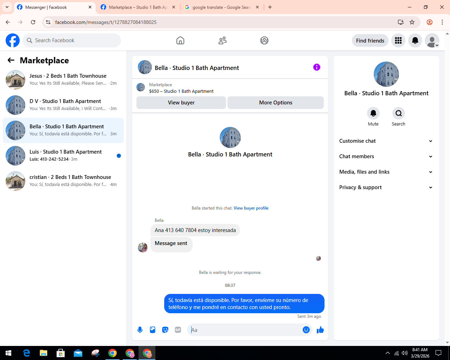
Task: Open the Facebook menu grid icon
Action: click(x=398, y=40)
